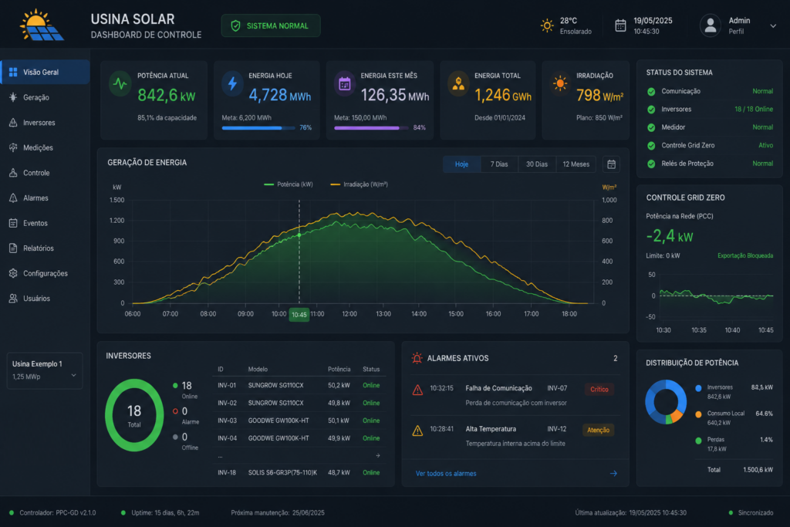Toggle the Irradiação (W/m²) legend series
Image resolution: width=790 pixels, height=527 pixels.
pyautogui.click(x=359, y=184)
